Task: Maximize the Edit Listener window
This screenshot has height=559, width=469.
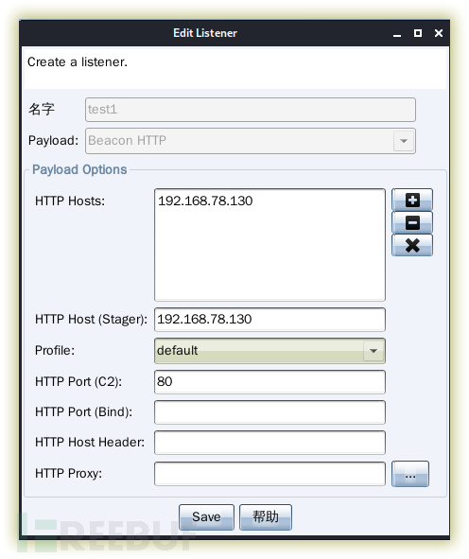Action: click(x=418, y=33)
